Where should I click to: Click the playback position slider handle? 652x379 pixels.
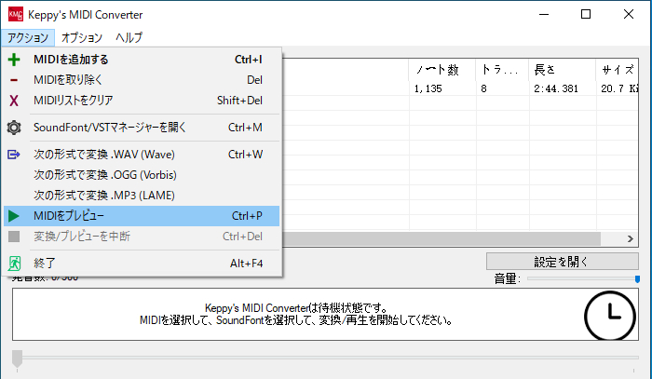[17, 359]
